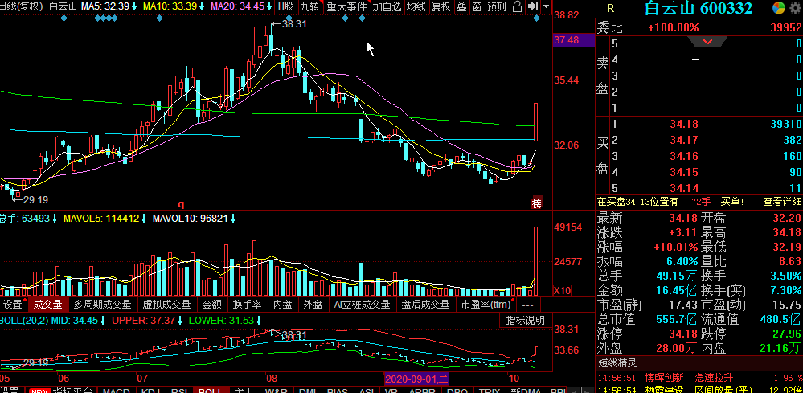
Task: Toggle 均线 moving averages
Action: click(x=416, y=6)
